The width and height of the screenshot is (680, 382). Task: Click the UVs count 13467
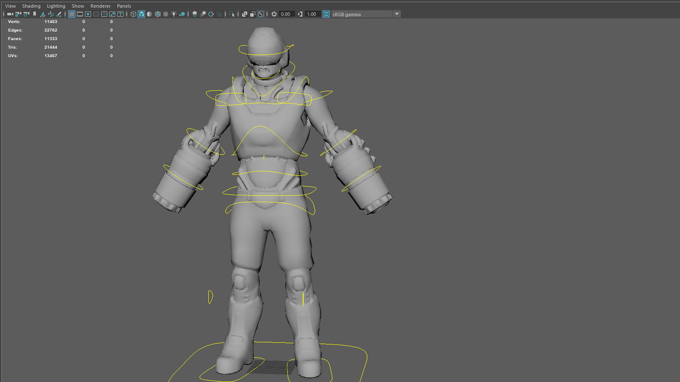tap(51, 56)
